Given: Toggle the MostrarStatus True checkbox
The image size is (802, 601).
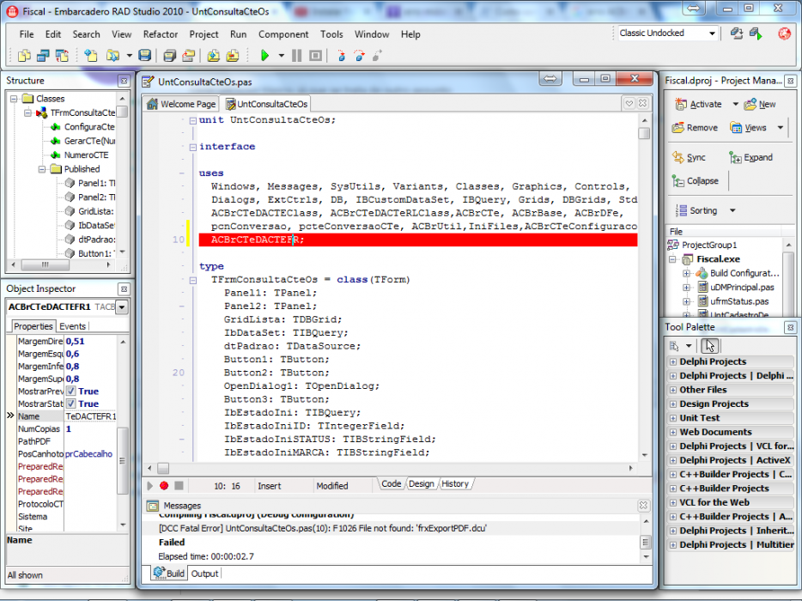Looking at the screenshot, I should pos(70,404).
